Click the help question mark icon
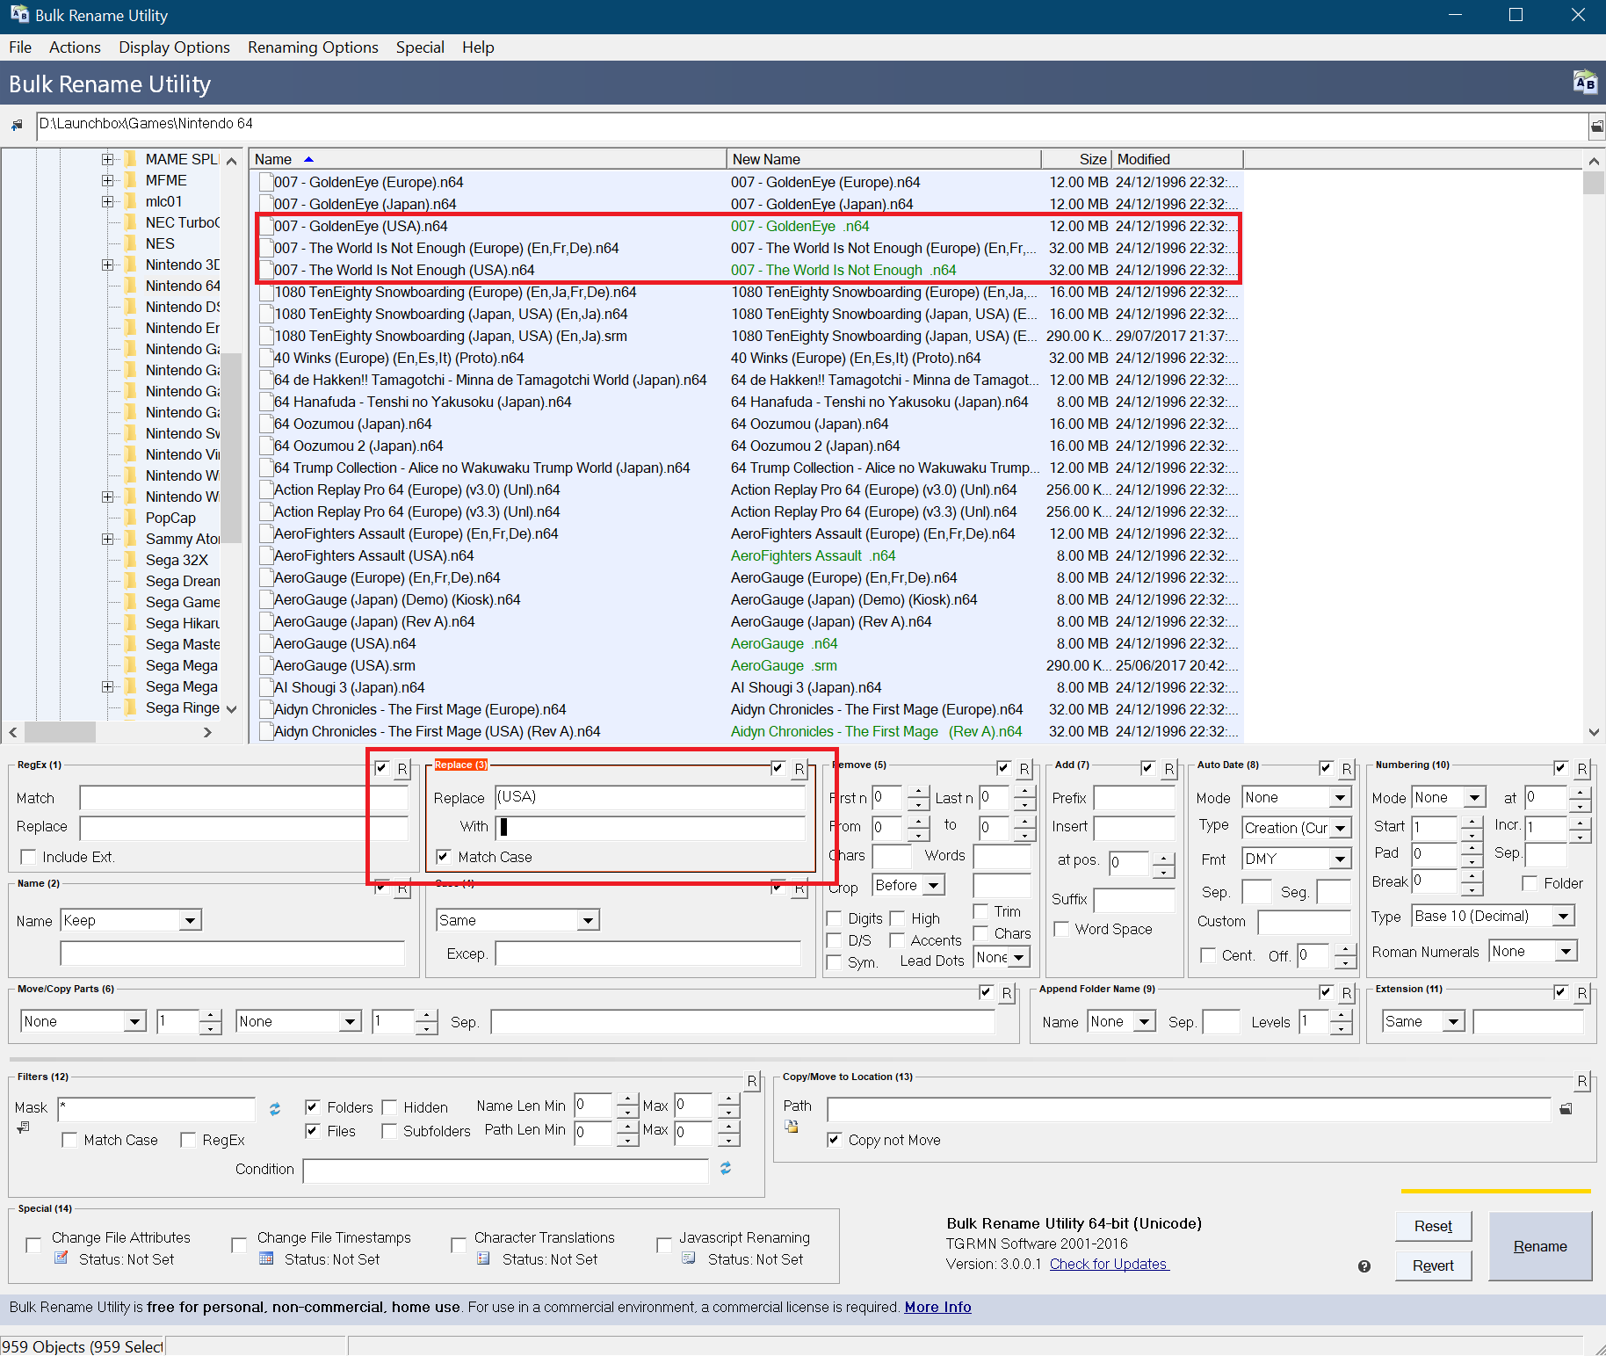1606x1356 pixels. coord(1364,1266)
